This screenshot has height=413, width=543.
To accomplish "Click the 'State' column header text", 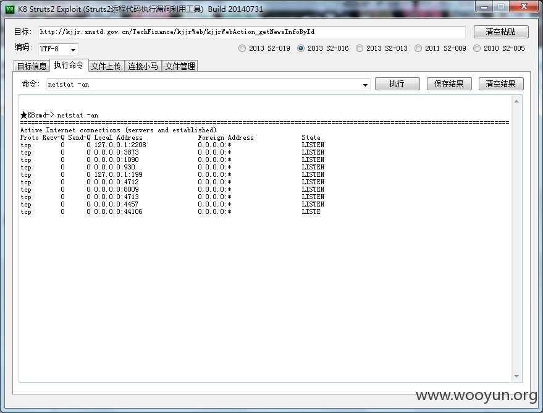I will tap(311, 137).
